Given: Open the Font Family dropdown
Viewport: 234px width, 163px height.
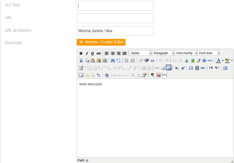Looking at the screenshot, I should click(186, 53).
